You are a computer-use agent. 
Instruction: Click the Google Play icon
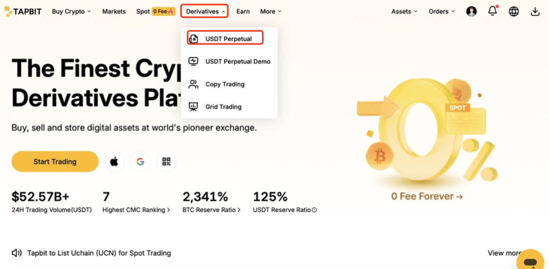coord(140,161)
